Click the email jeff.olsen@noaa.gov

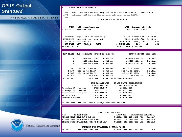[x=88, y=27]
